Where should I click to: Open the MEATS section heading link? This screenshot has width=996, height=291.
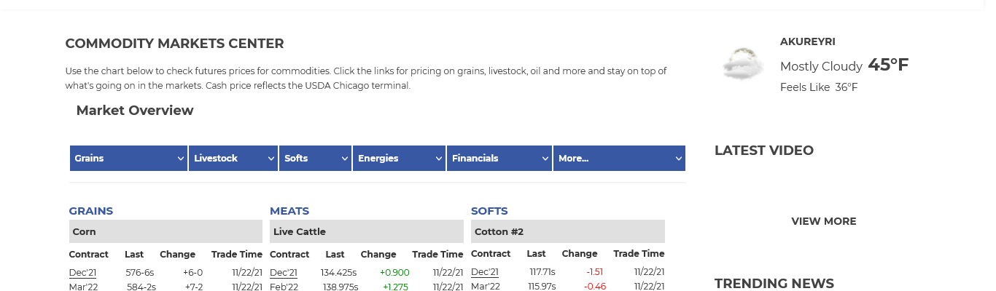[289, 211]
